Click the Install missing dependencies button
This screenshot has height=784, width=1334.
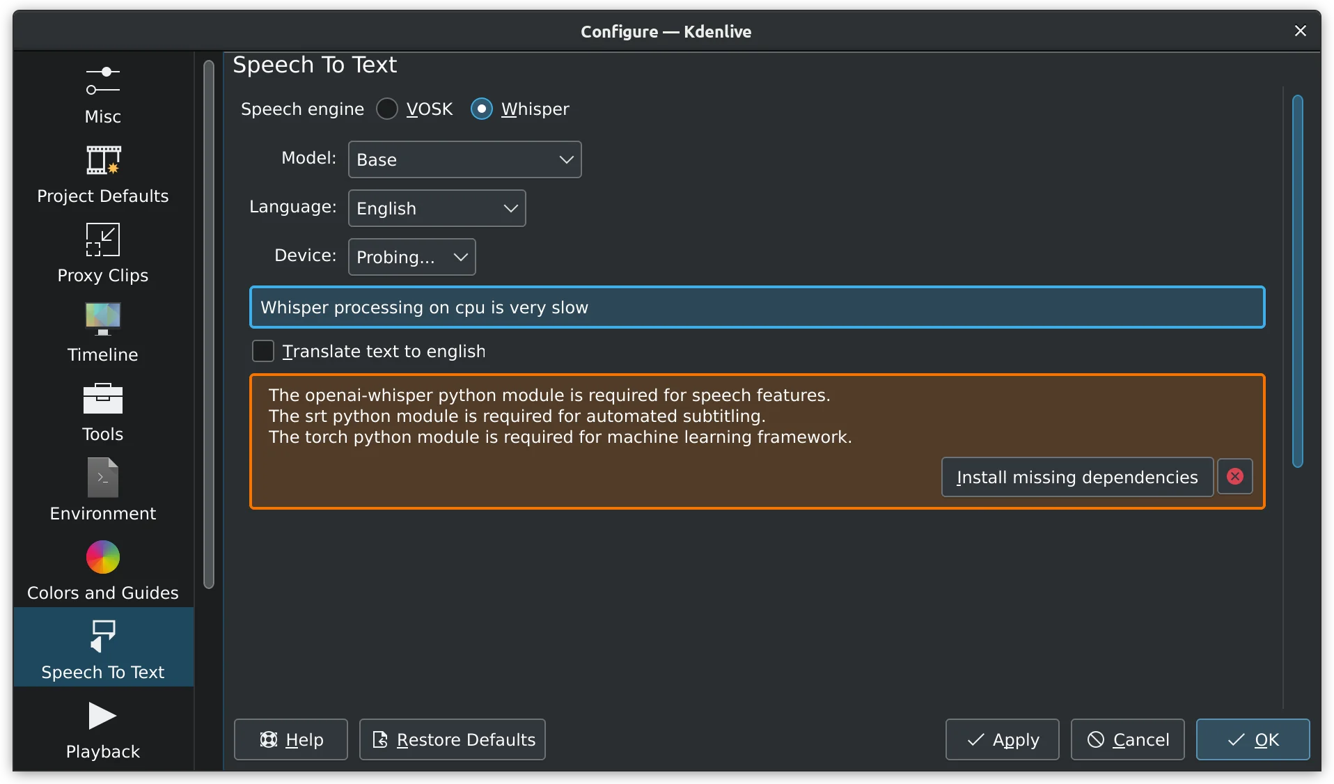click(1077, 477)
